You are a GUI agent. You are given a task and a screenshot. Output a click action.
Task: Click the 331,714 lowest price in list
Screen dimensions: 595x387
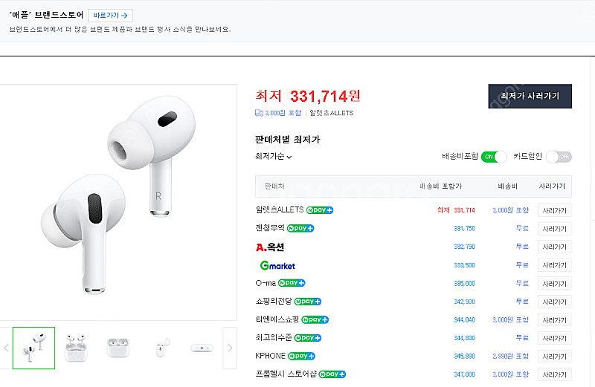tap(464, 210)
